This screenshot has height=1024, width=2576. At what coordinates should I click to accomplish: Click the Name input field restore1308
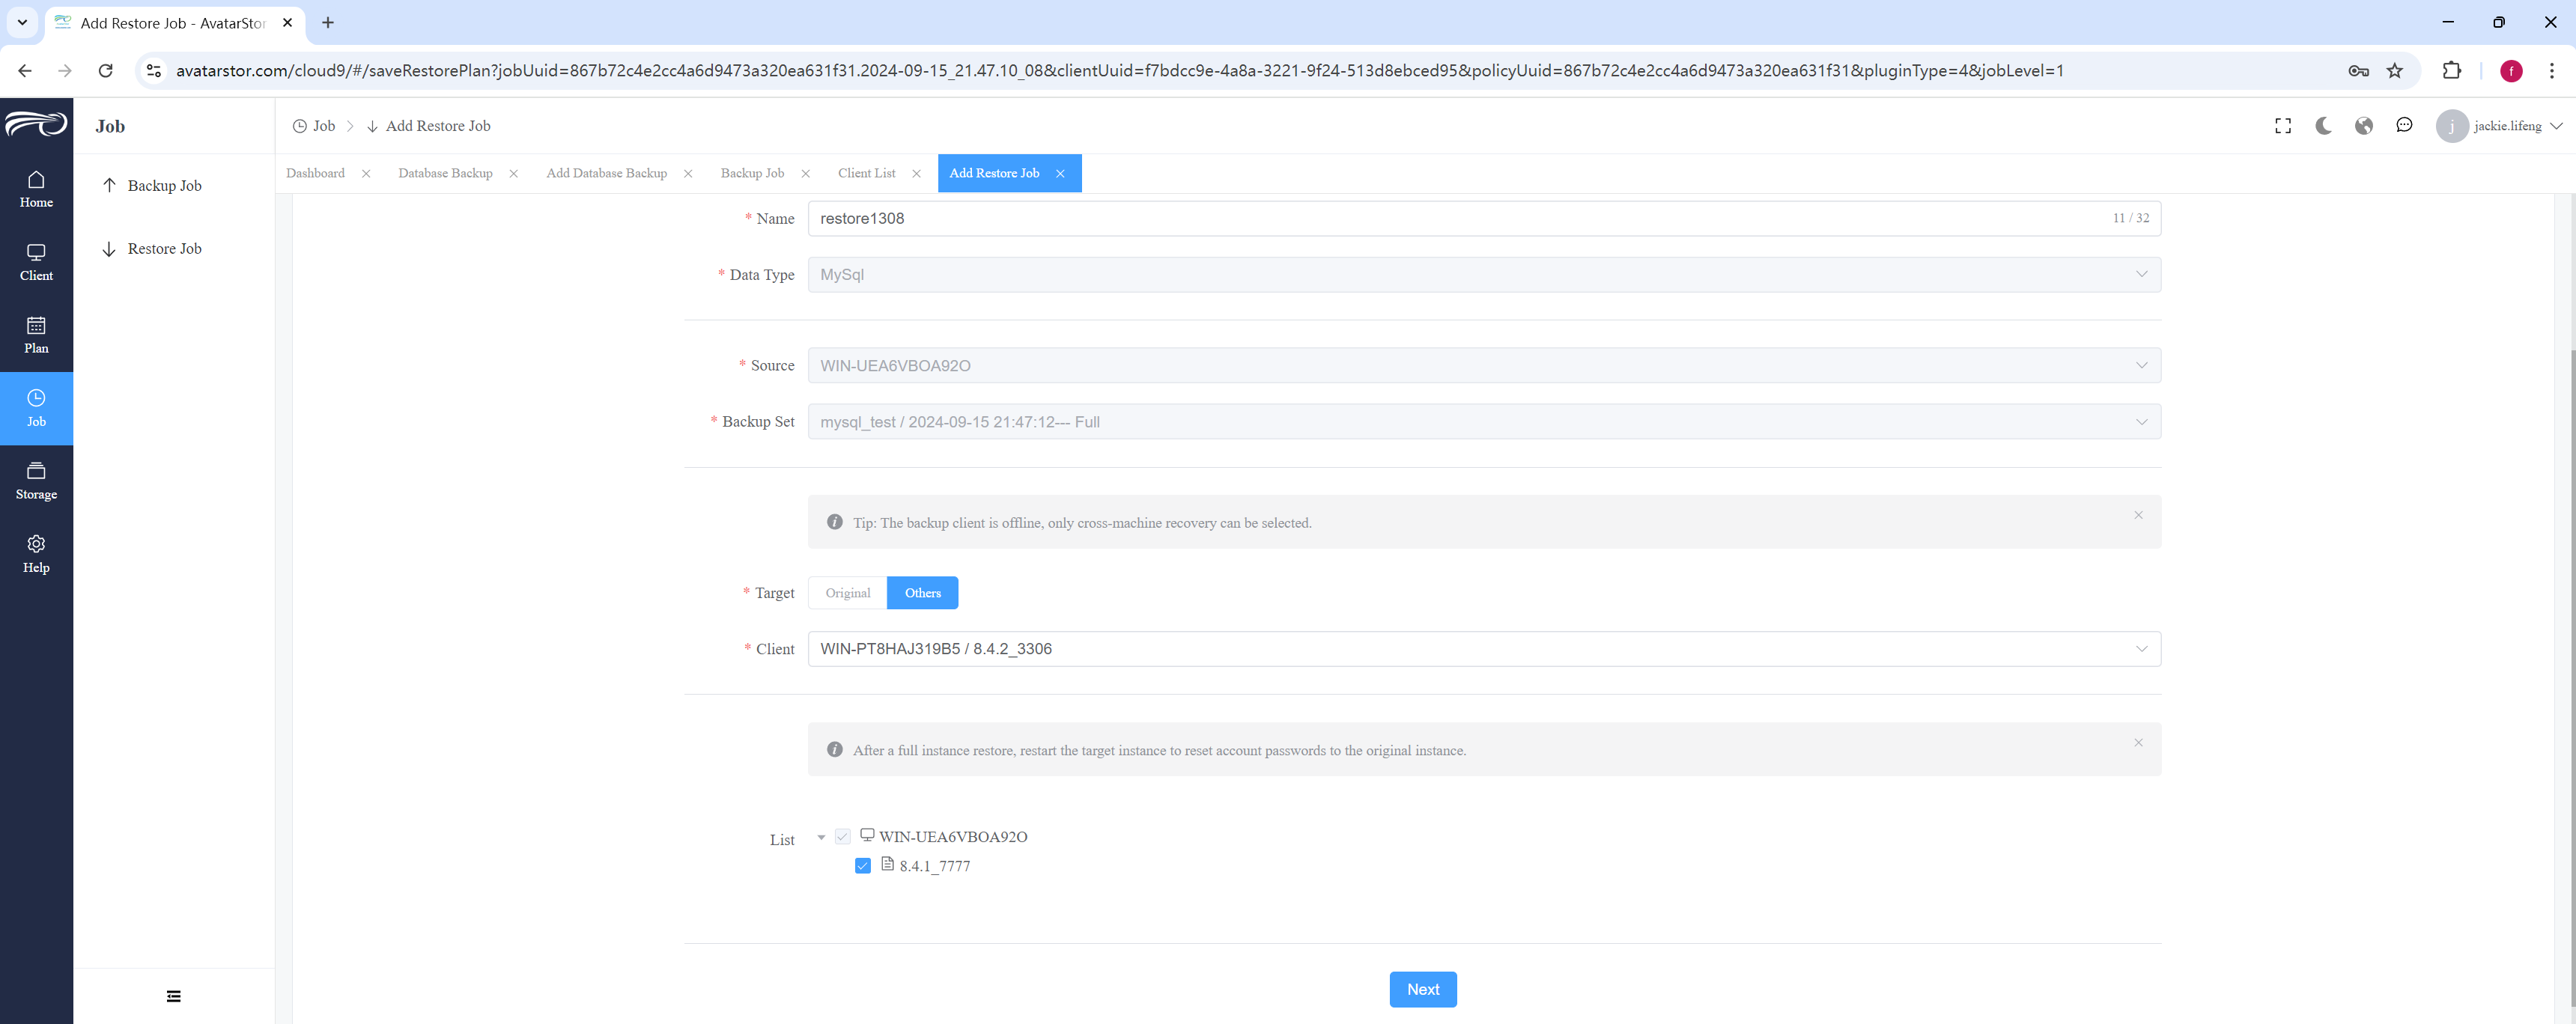(x=1484, y=218)
